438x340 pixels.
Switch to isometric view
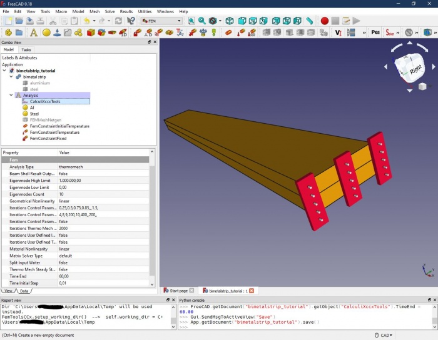click(x=230, y=21)
